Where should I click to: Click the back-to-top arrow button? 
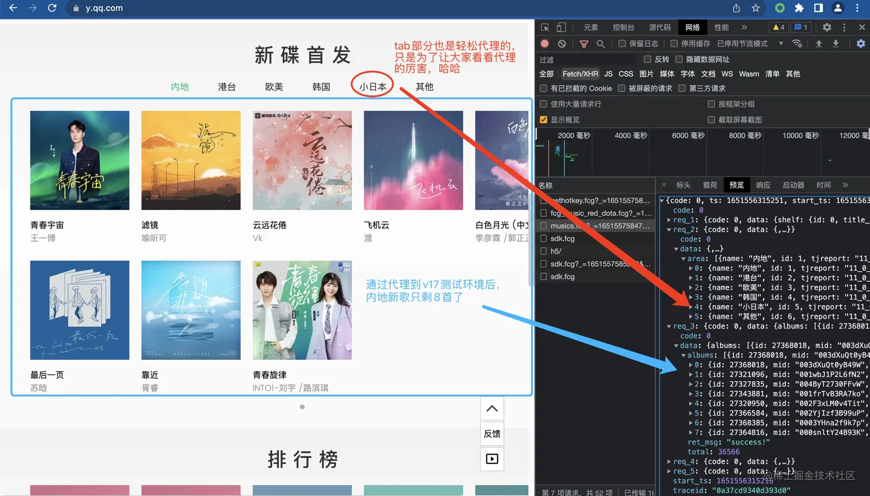coord(492,409)
